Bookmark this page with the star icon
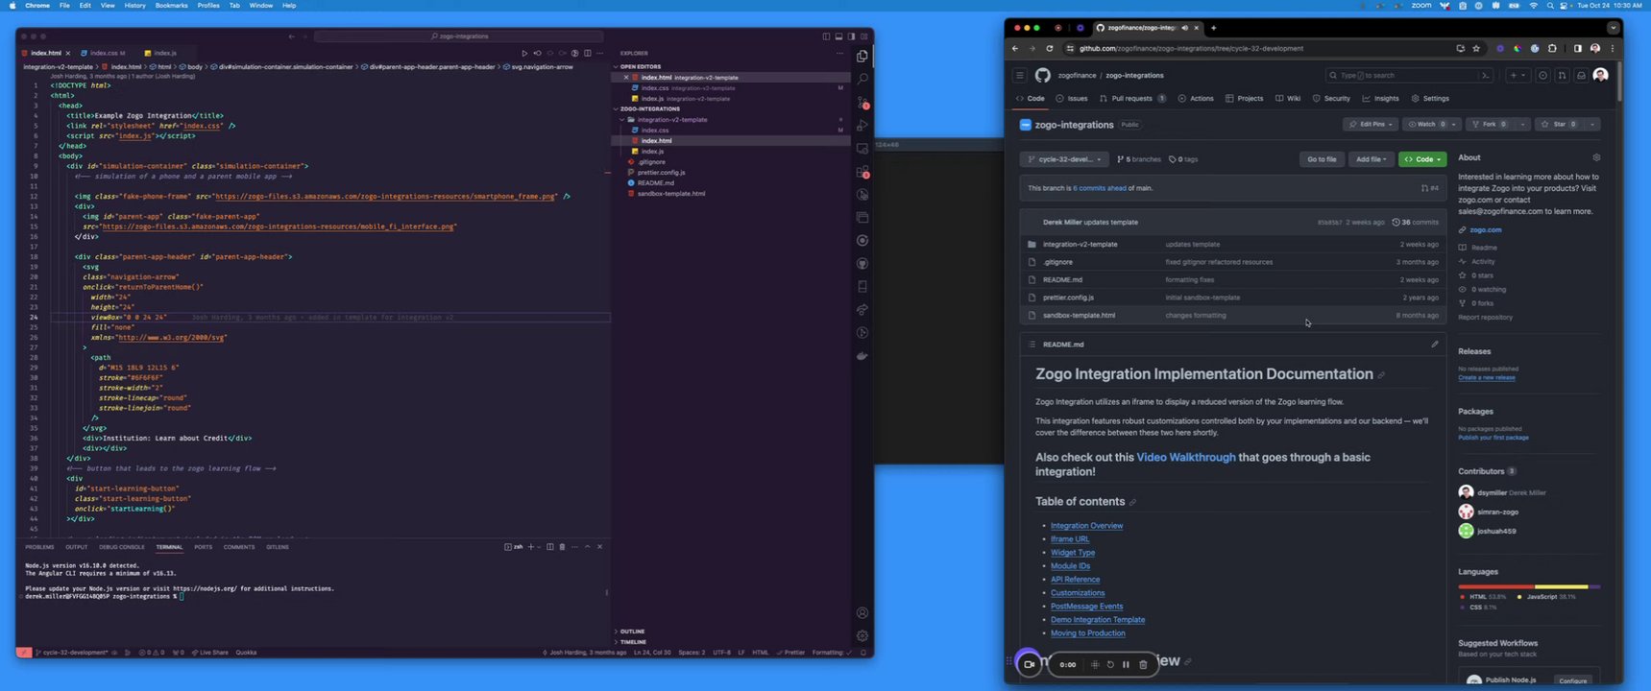The width and height of the screenshot is (1651, 691). click(1476, 48)
